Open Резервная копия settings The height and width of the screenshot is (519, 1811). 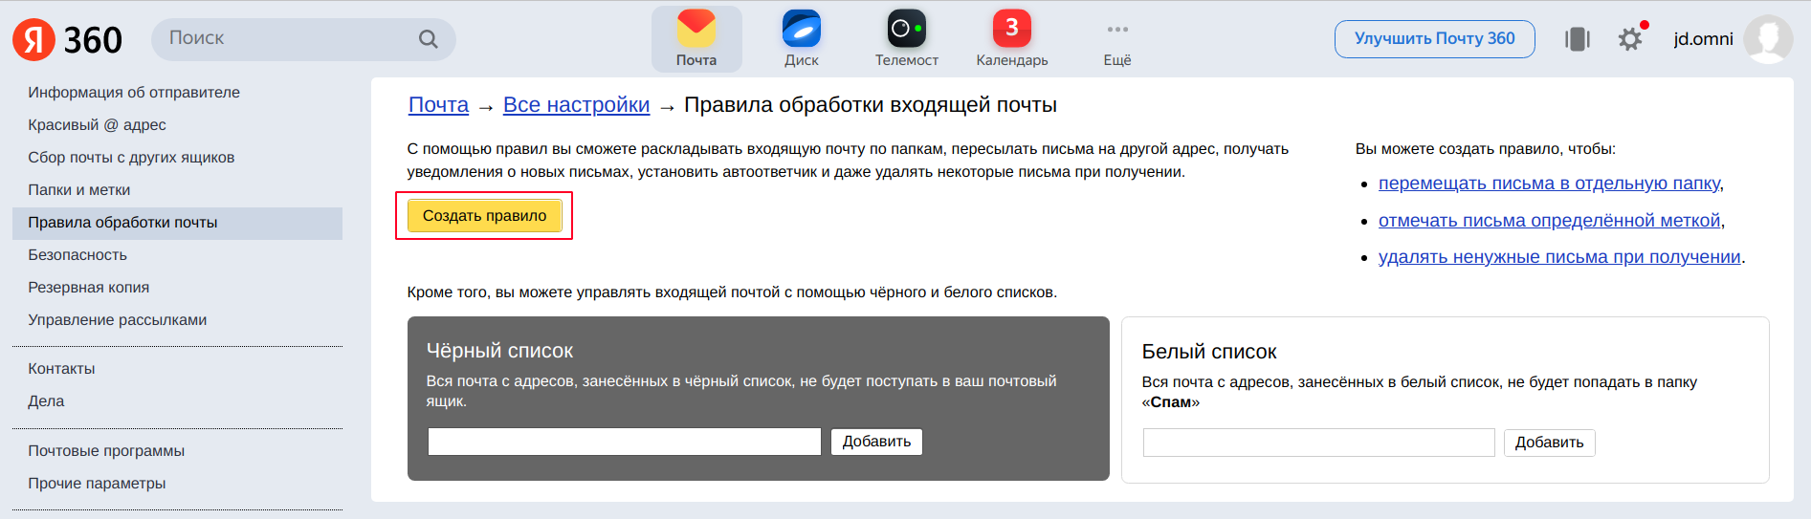(88, 288)
